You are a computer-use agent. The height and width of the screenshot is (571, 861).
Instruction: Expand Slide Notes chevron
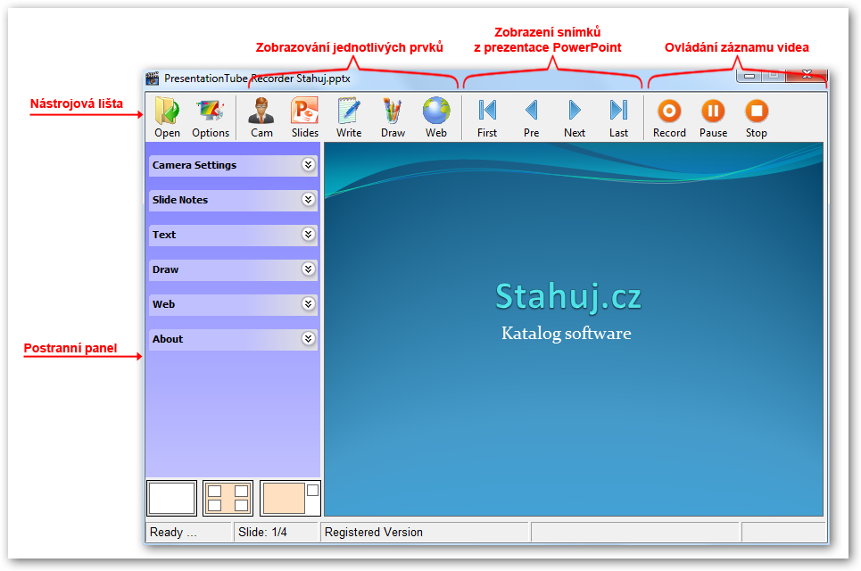[309, 199]
